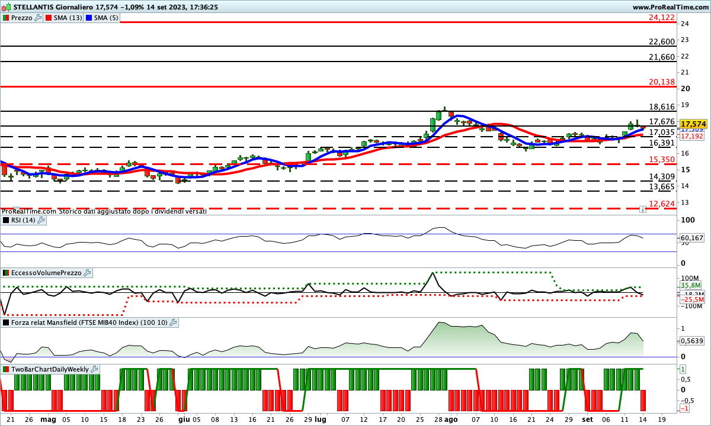Click the ago month label on time axis
The height and width of the screenshot is (426, 711).
(451, 419)
